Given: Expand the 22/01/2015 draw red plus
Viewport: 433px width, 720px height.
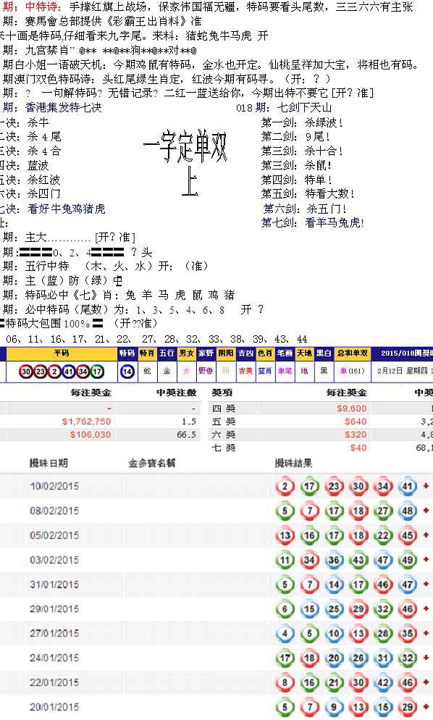Looking at the screenshot, I should pyautogui.click(x=426, y=682).
